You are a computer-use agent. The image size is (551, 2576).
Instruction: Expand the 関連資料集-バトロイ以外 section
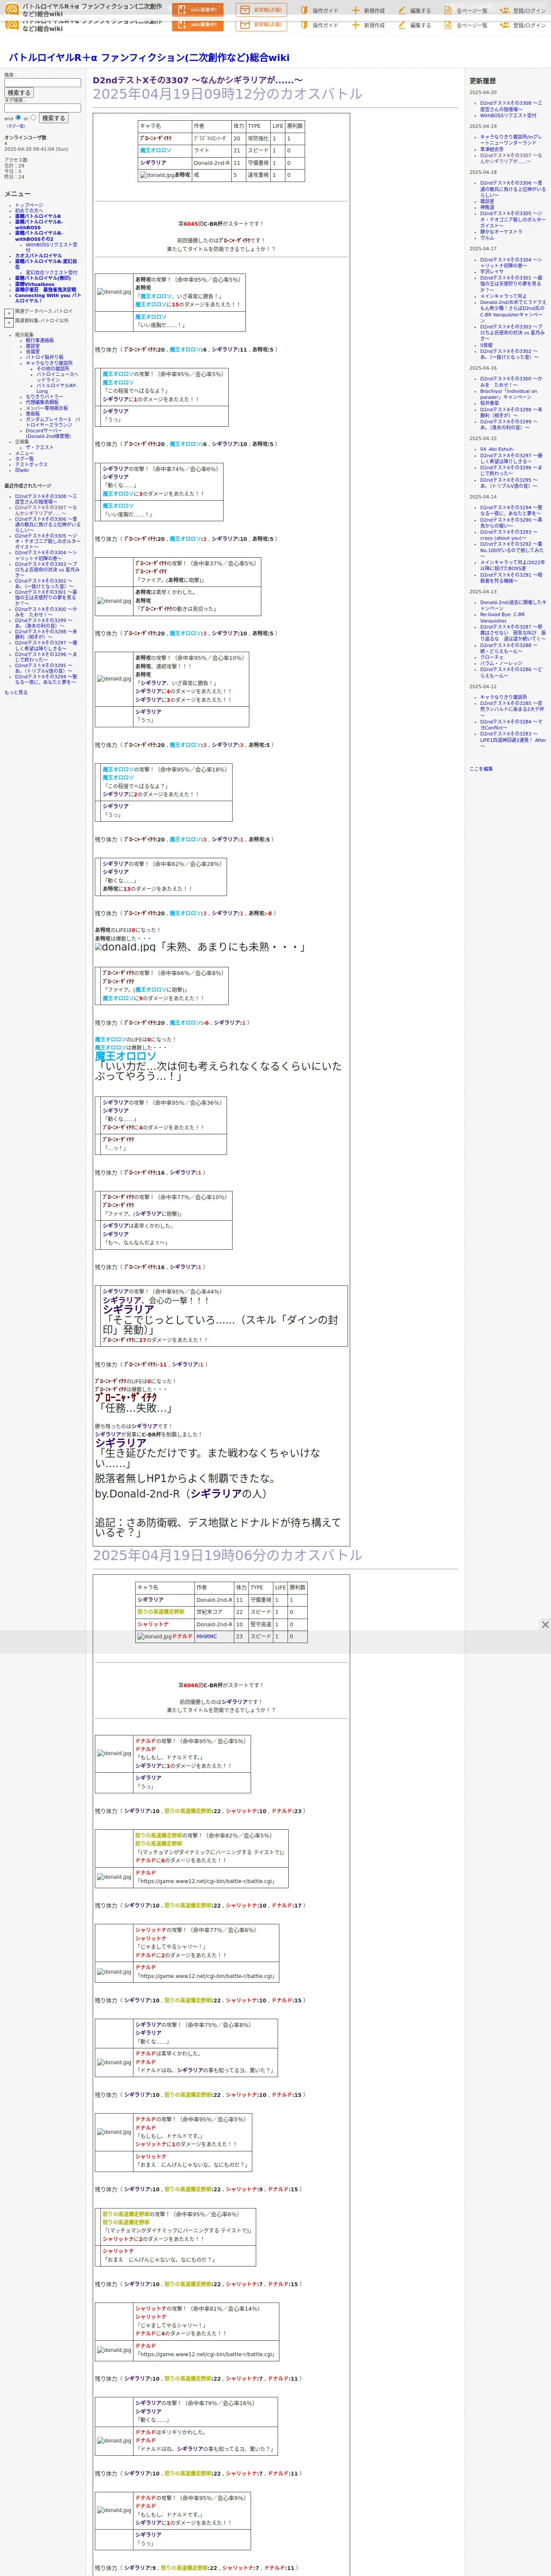(9, 322)
